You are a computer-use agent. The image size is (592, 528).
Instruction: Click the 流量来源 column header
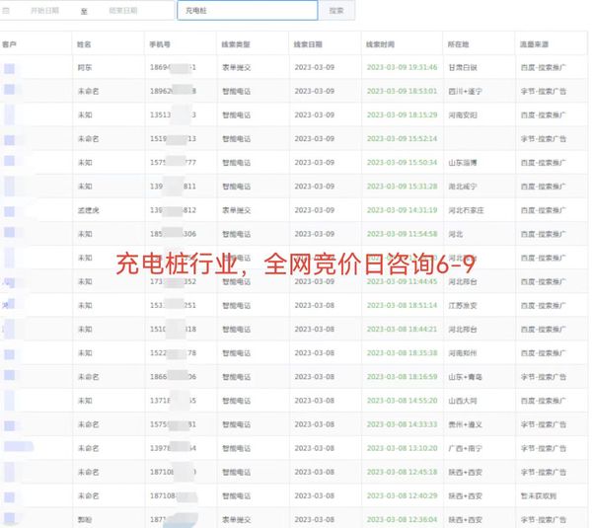[534, 44]
